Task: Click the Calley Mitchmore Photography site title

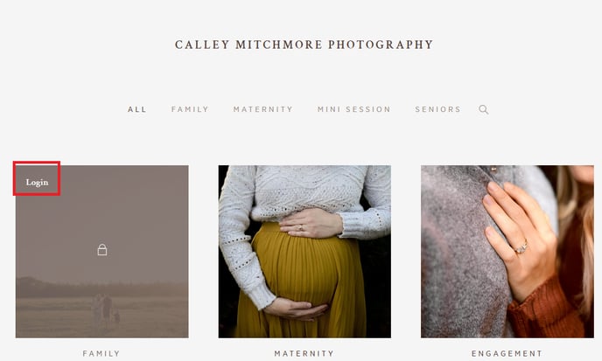Action: [304, 45]
